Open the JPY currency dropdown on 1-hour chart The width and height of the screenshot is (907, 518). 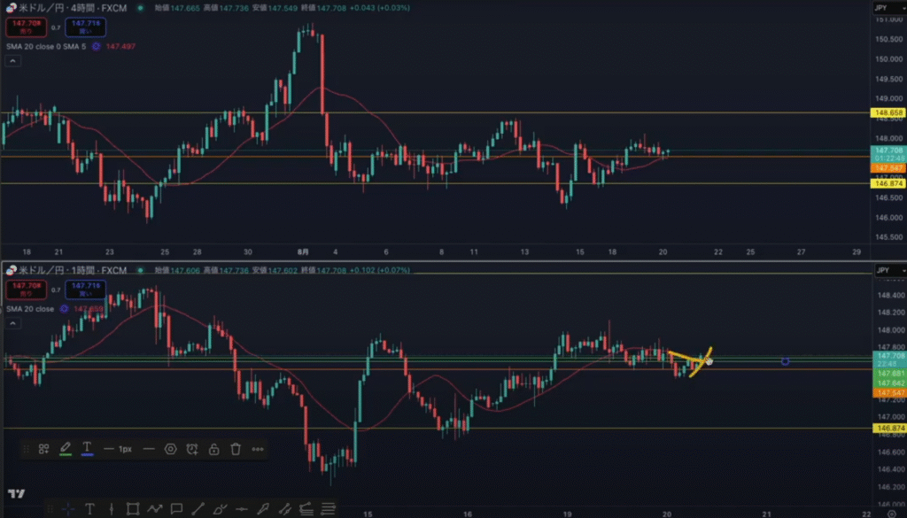pos(889,271)
